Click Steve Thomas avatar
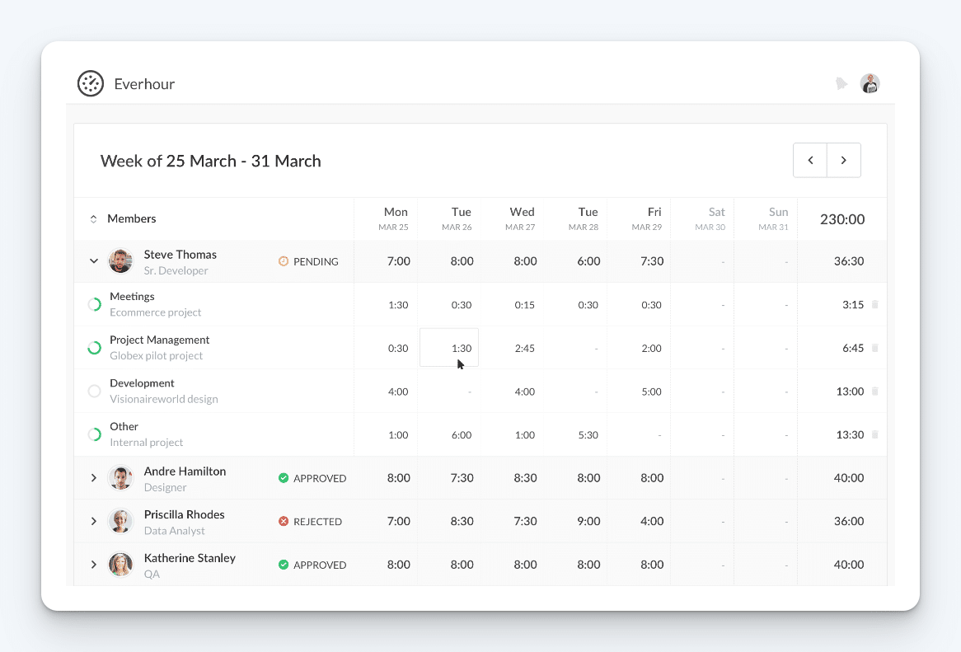961x652 pixels. pos(120,261)
